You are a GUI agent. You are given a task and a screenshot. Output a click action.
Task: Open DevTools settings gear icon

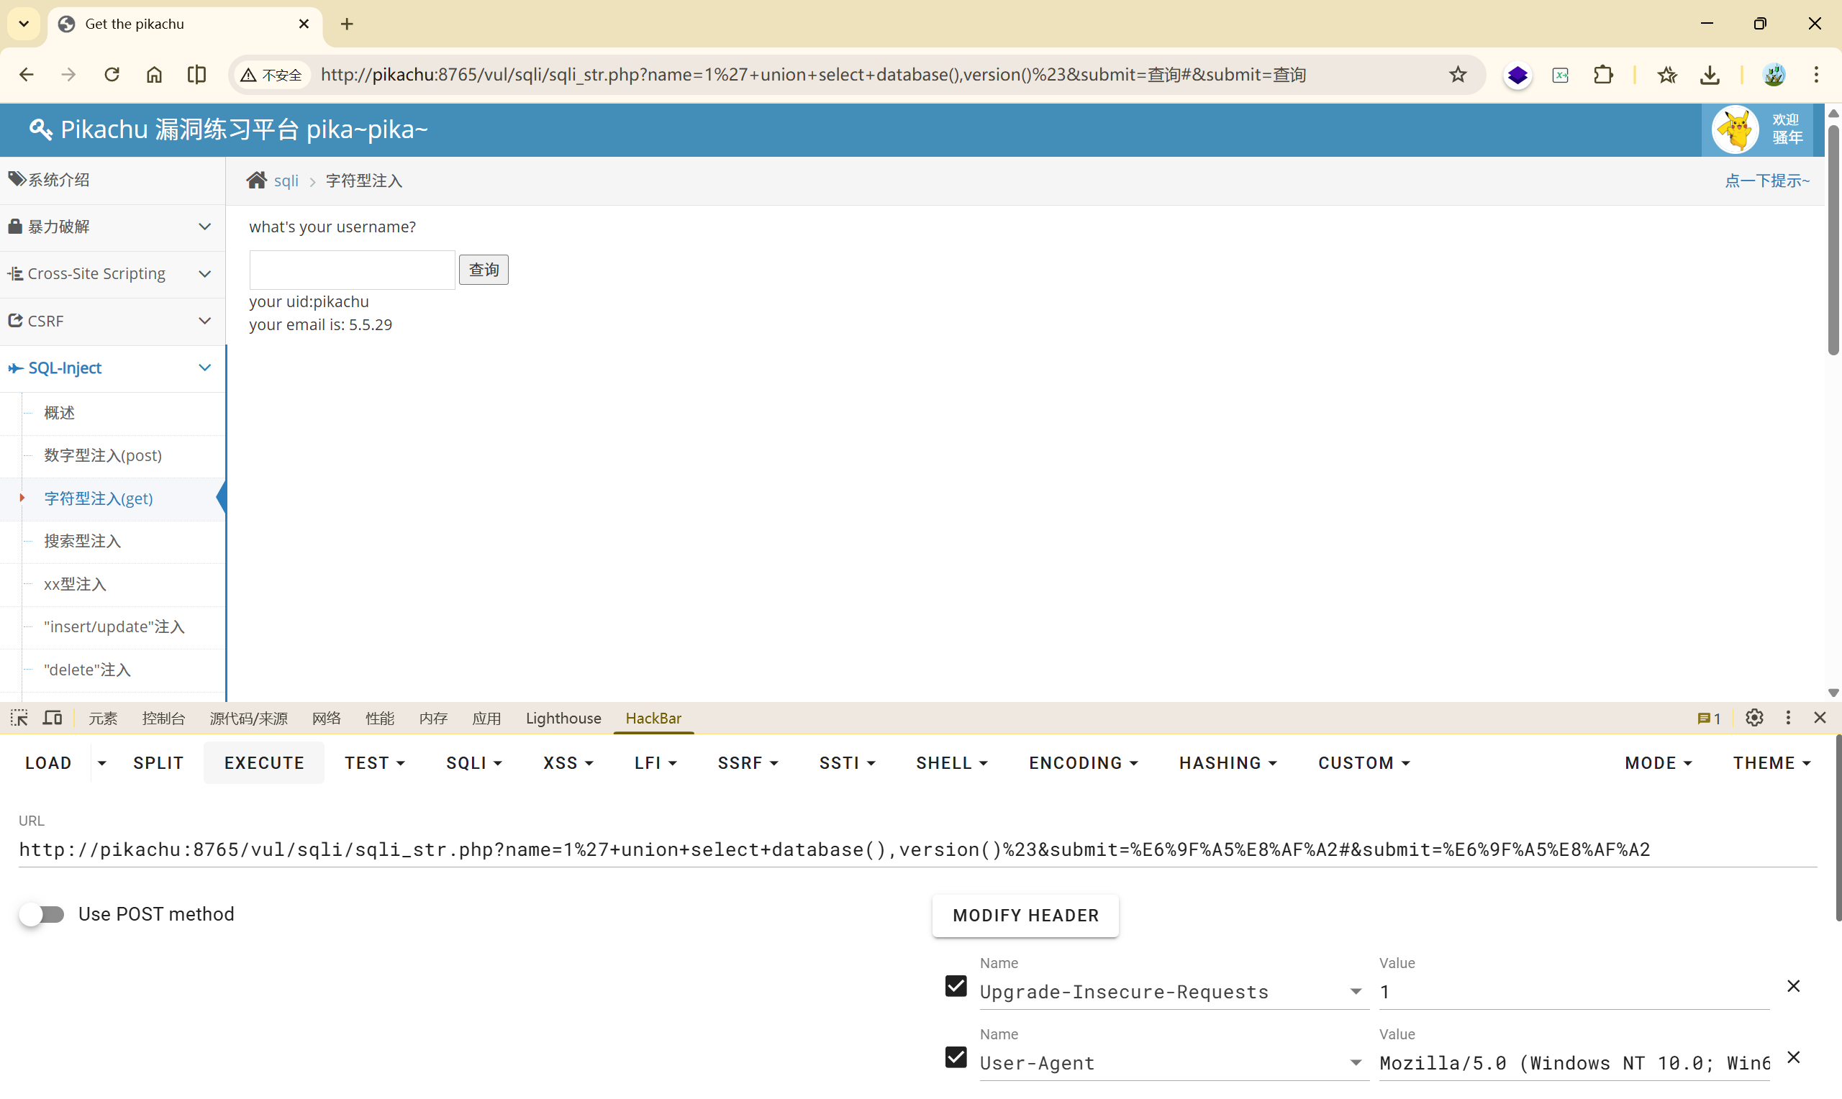[x=1754, y=718]
